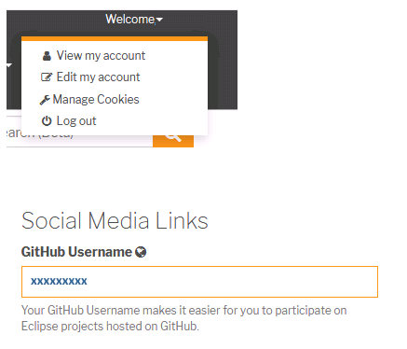Open the Welcome user menu

133,20
